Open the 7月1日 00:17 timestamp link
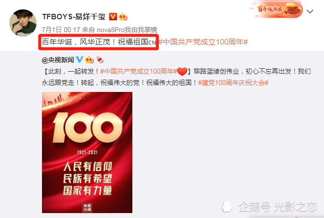 tap(61, 30)
